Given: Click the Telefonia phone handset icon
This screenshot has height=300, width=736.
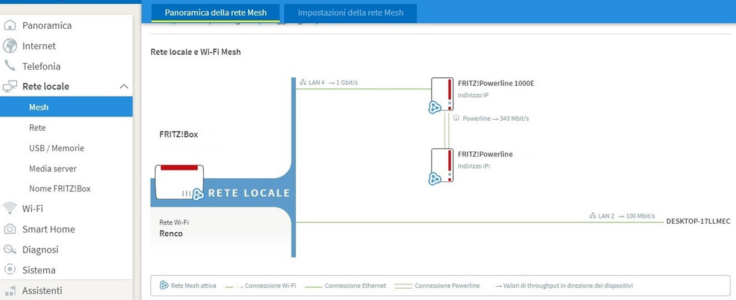Looking at the screenshot, I should (x=10, y=66).
